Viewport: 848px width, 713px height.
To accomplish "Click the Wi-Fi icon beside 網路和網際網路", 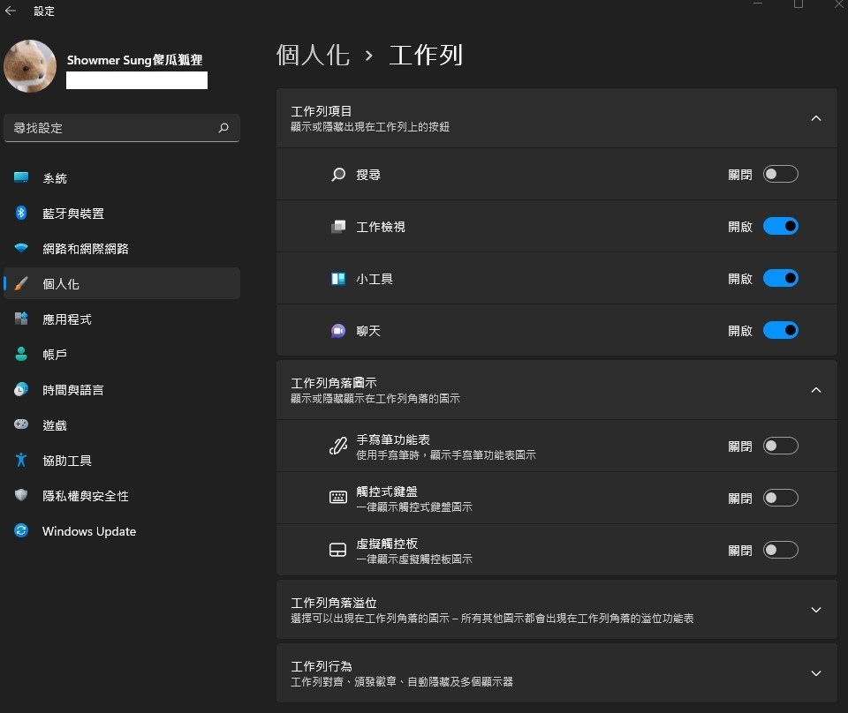I will 21,248.
